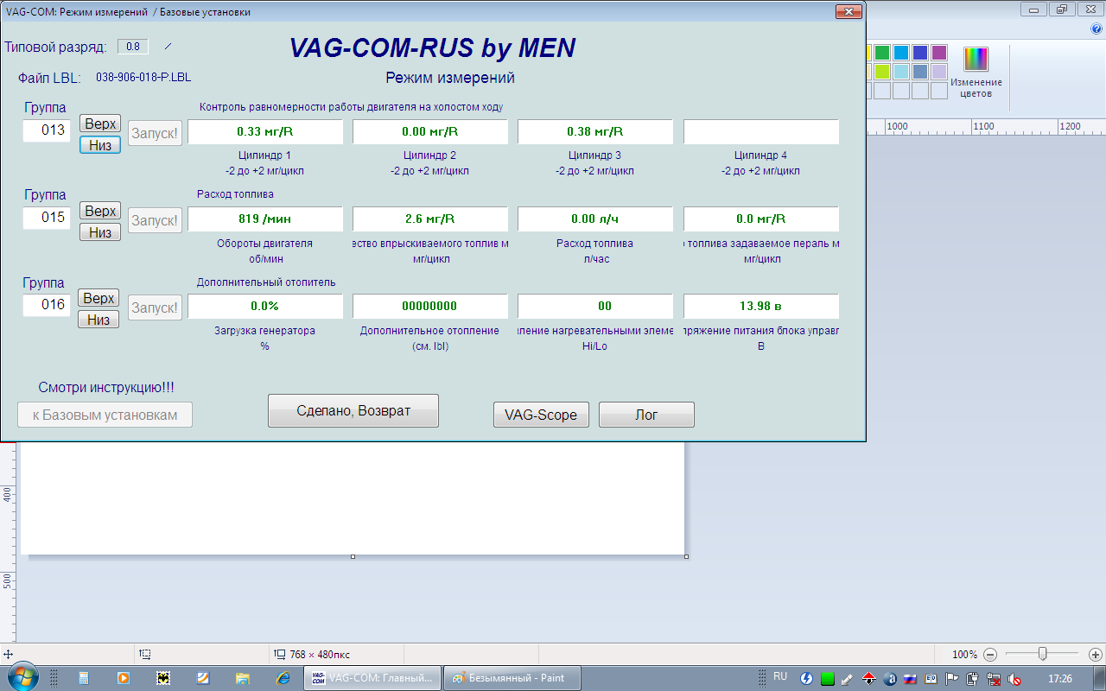Screen dimensions: 1106x691
Task: Close the VAG-COM measuring window
Action: pos(849,11)
